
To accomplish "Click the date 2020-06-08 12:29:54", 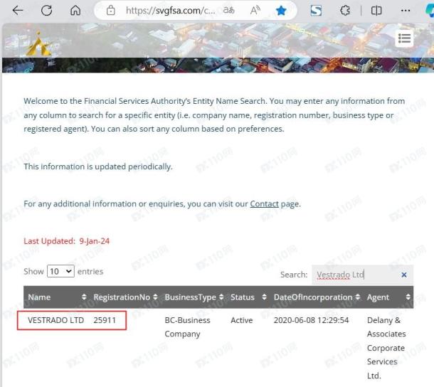I will tap(311, 320).
